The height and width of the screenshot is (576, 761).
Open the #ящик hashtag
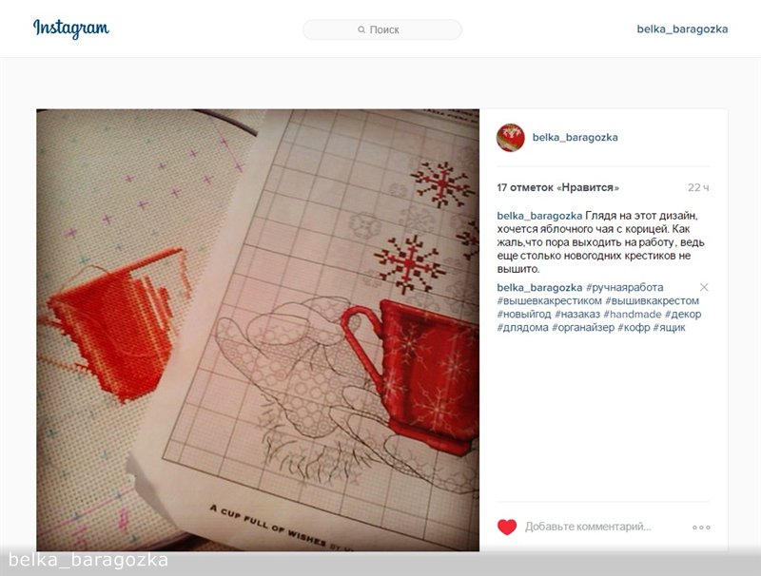670,327
